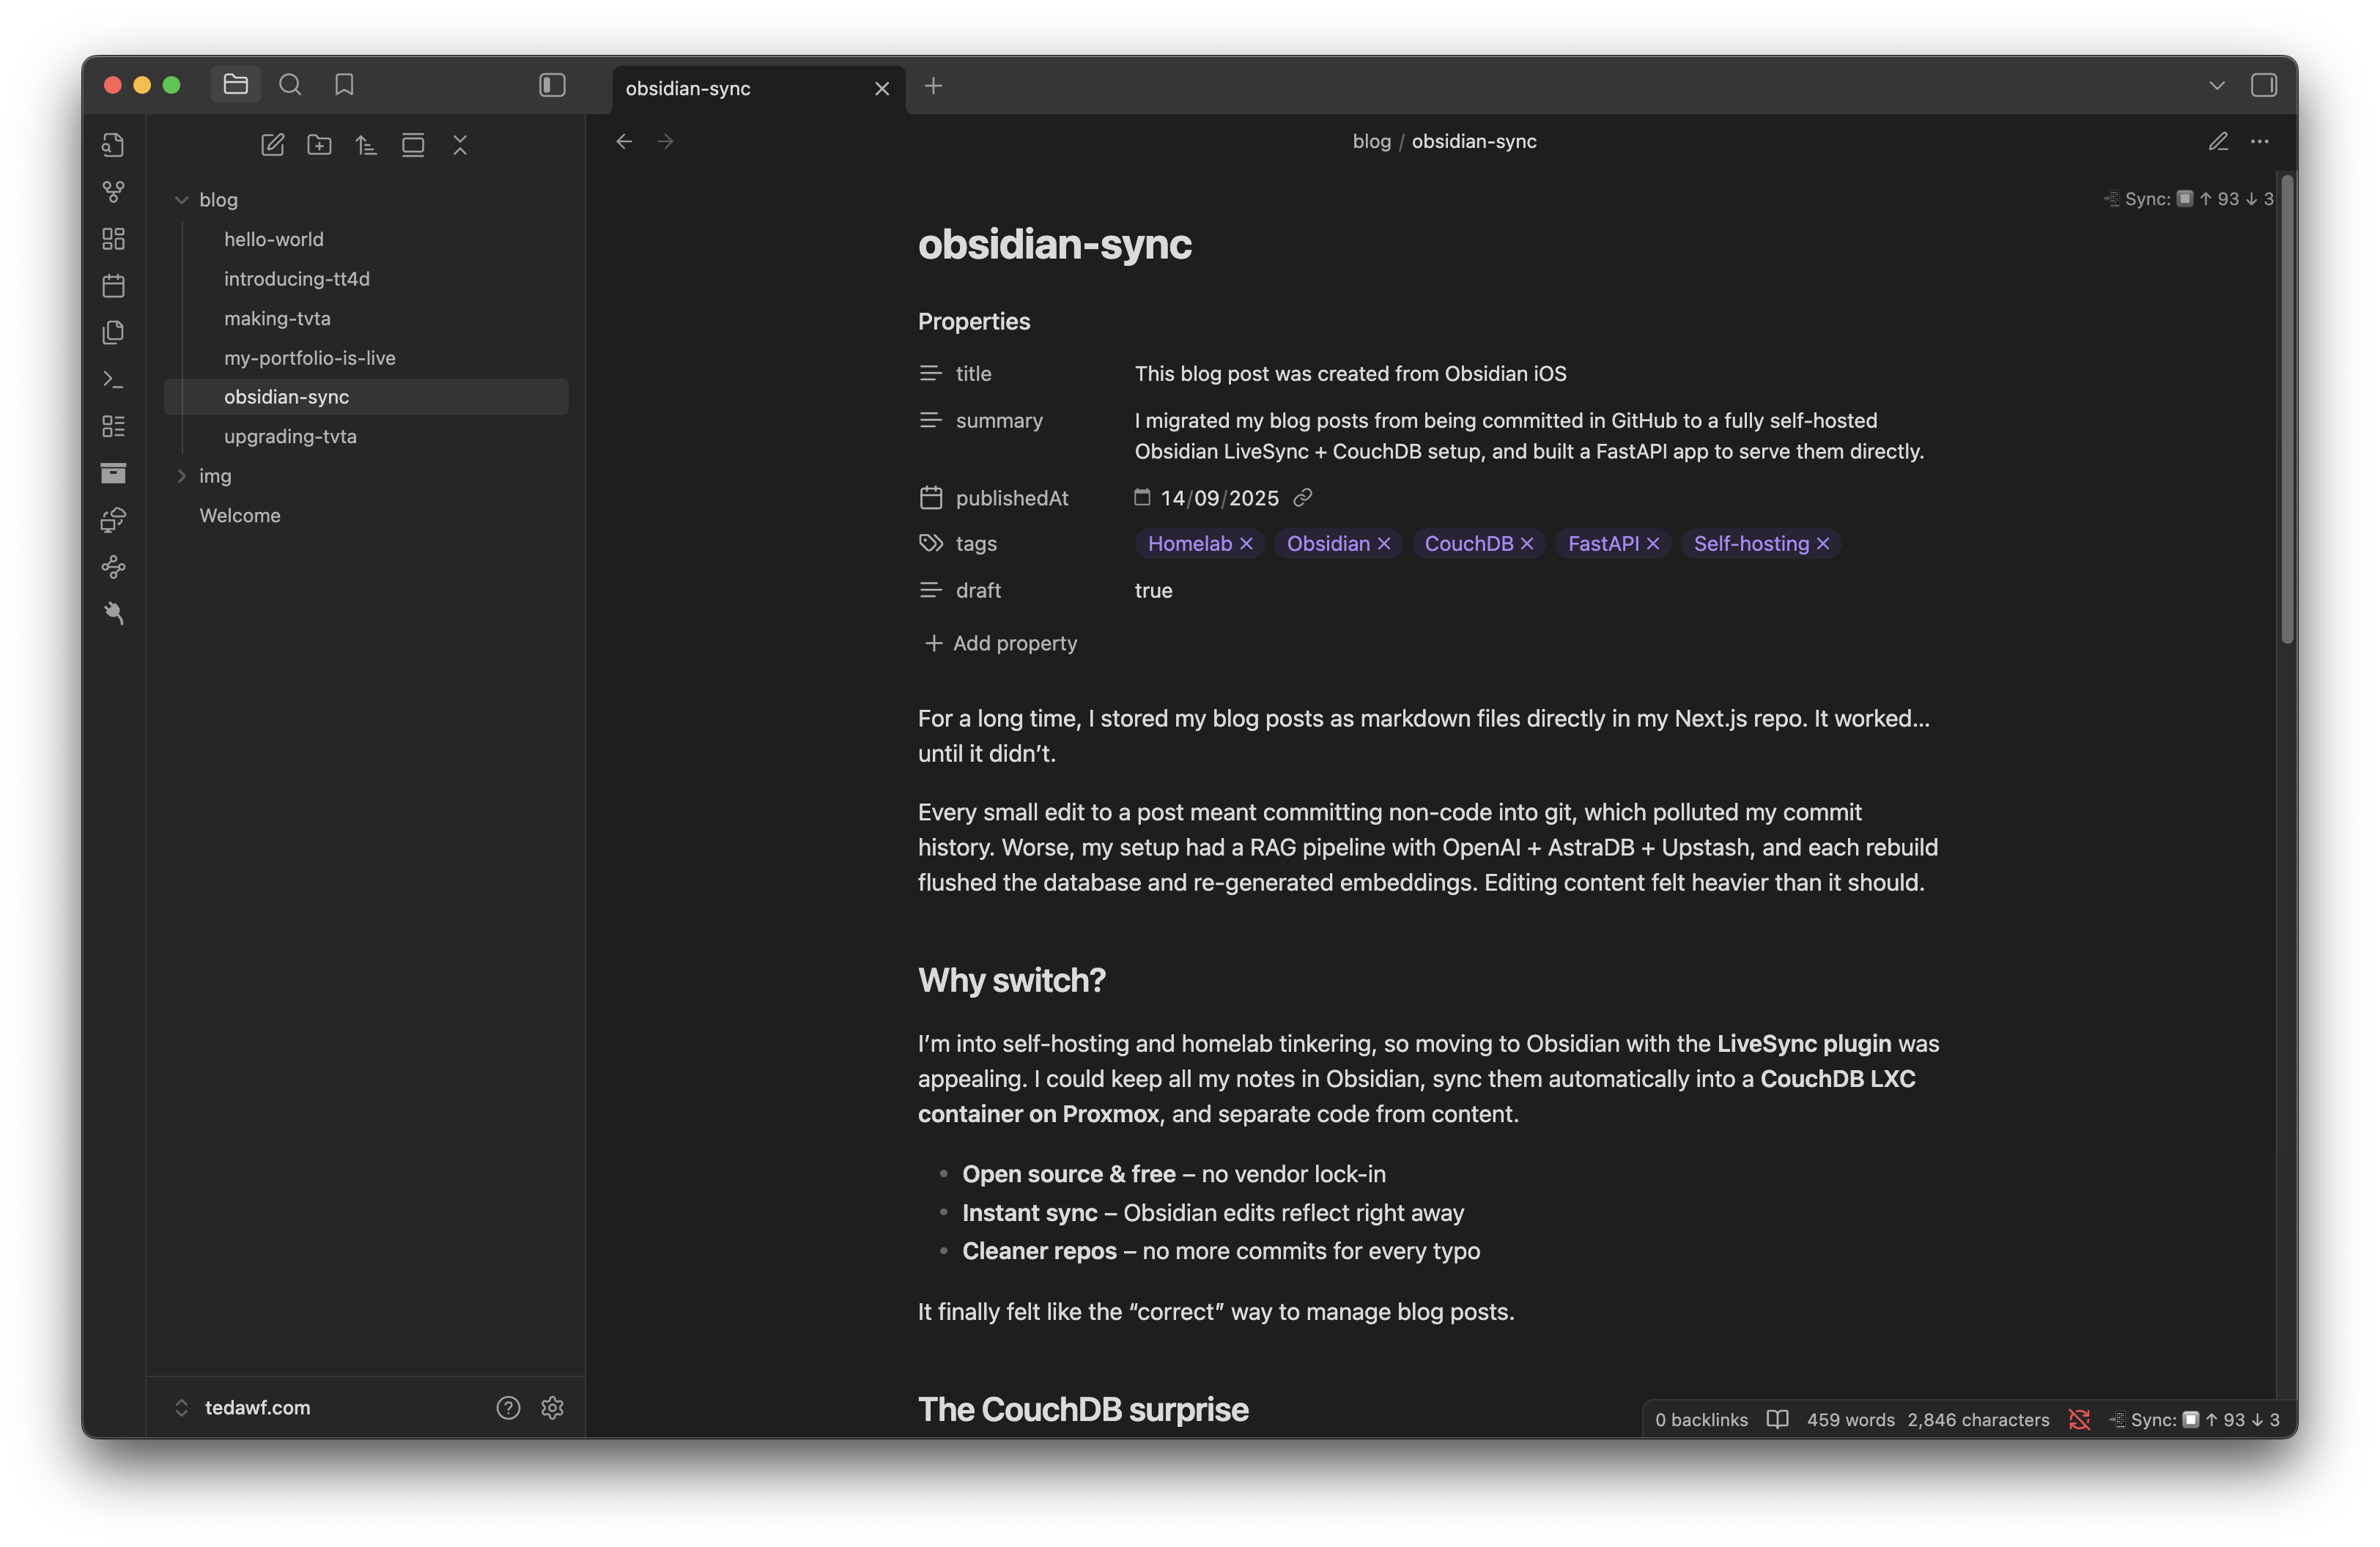
Task: Remove the CouchDB tag
Action: pos(1526,544)
